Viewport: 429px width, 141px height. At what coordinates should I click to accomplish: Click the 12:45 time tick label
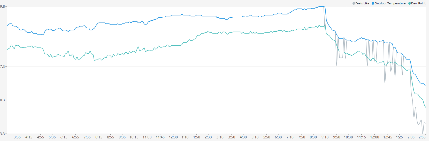point(388,137)
